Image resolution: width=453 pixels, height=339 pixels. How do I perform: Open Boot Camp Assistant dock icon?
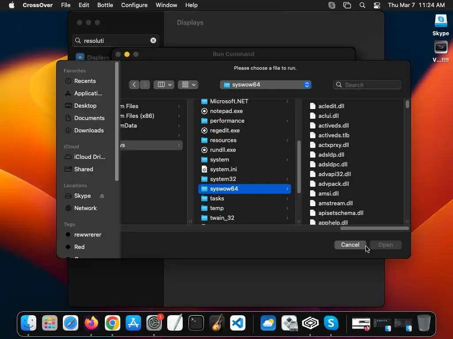point(289,323)
